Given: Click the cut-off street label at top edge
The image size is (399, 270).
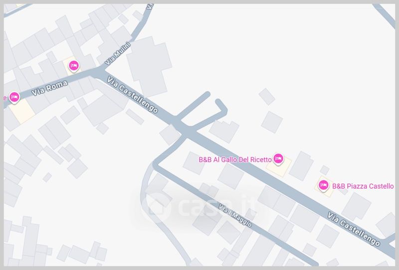Looking at the screenshot, I should point(150,6).
